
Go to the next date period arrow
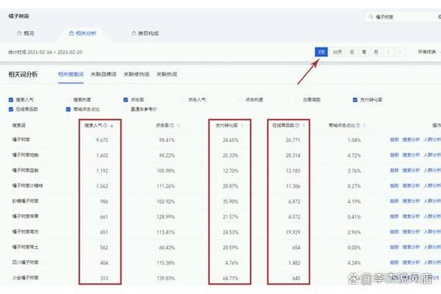(400, 52)
